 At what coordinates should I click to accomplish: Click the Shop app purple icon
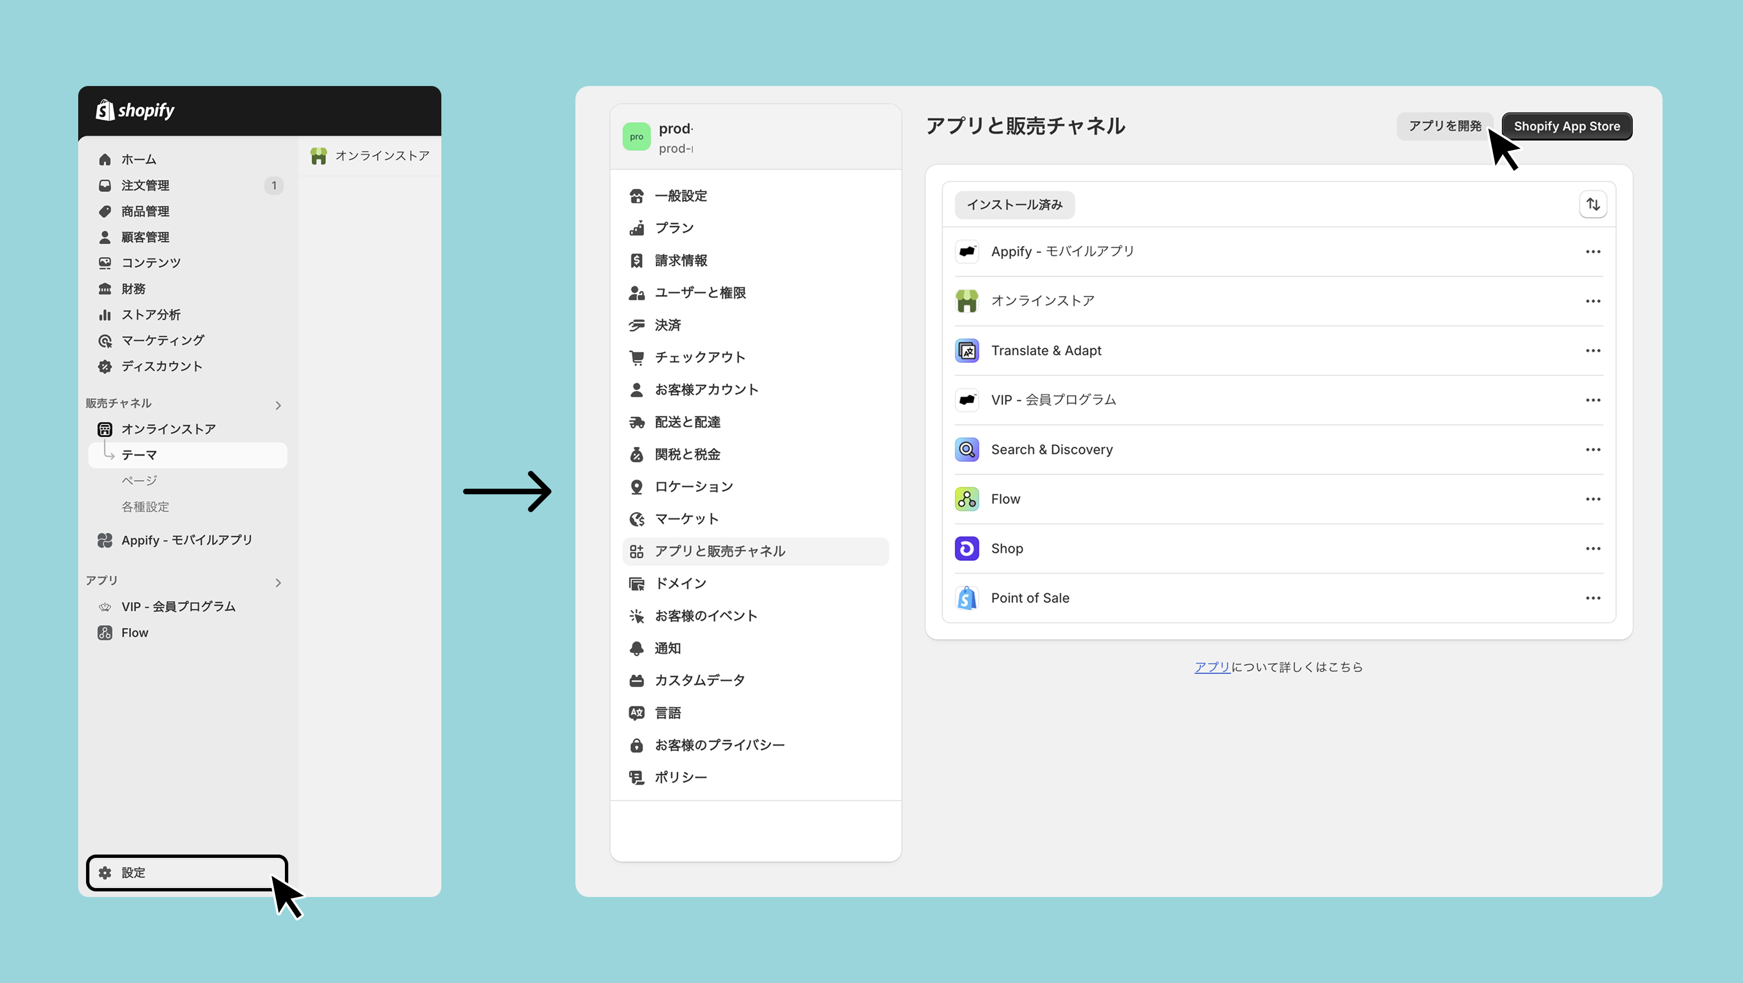pos(966,548)
